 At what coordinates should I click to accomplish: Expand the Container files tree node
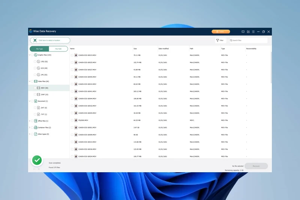(x=30, y=128)
